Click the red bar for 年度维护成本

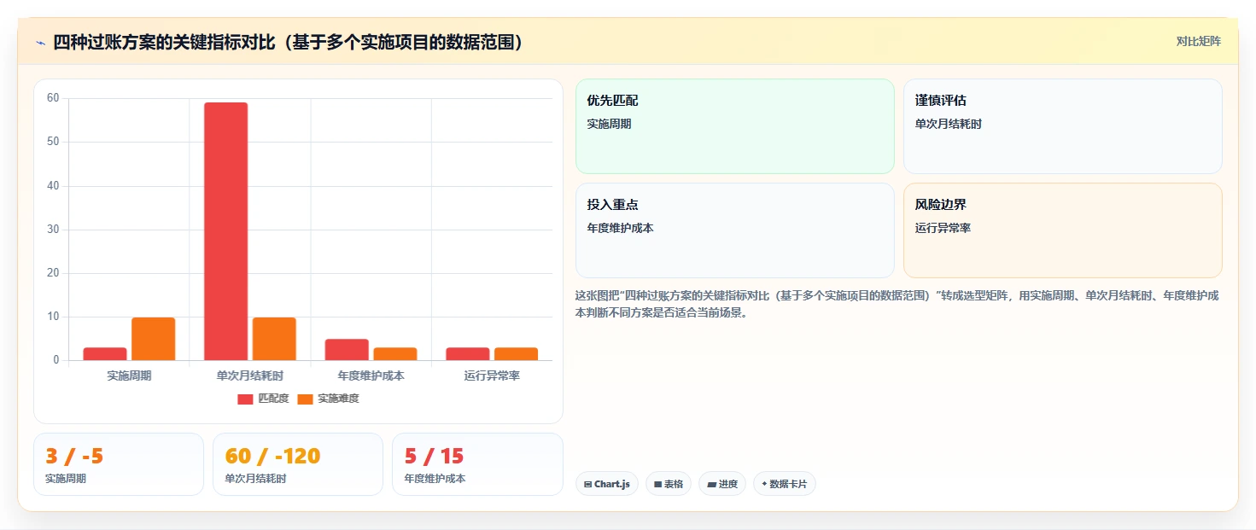tap(347, 349)
